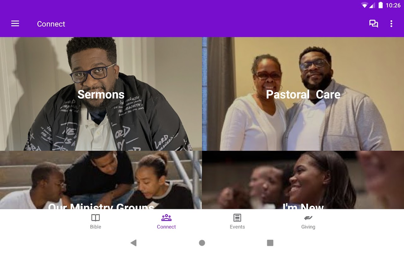404x253 pixels.
Task: Switch to the Events tab label
Action: click(x=237, y=227)
